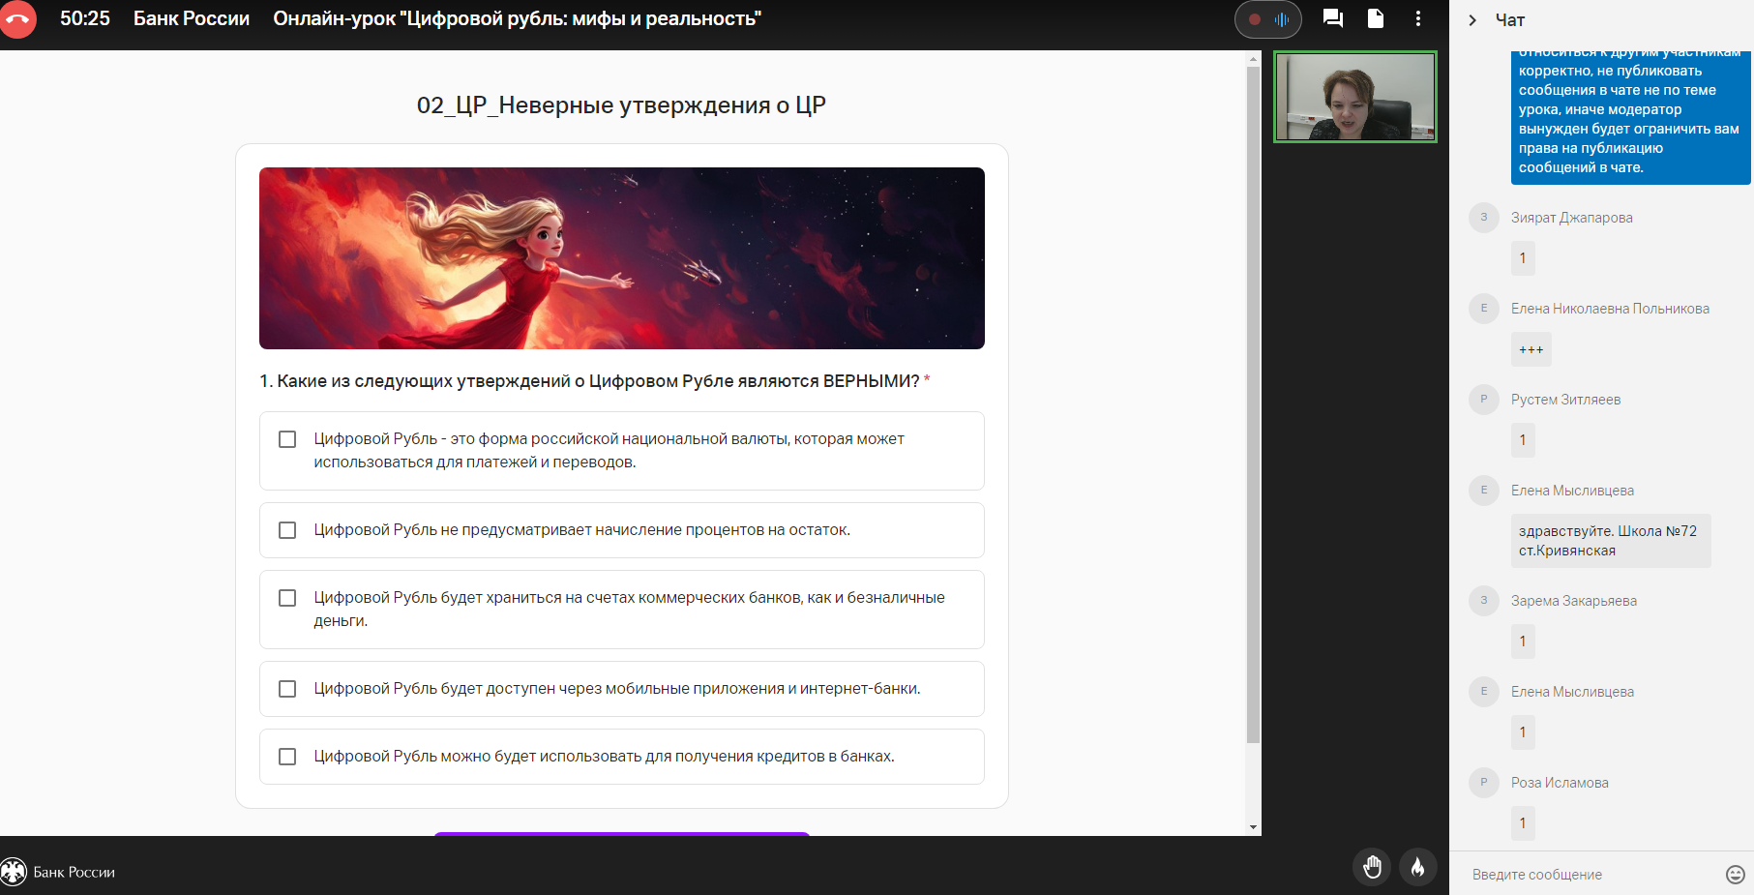Collapse the Чат panel with the chevron

[x=1472, y=20]
